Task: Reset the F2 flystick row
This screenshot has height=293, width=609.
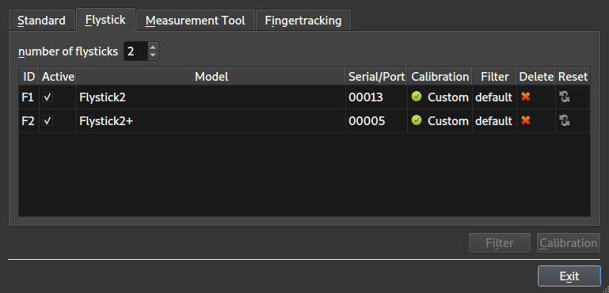Action: (565, 121)
